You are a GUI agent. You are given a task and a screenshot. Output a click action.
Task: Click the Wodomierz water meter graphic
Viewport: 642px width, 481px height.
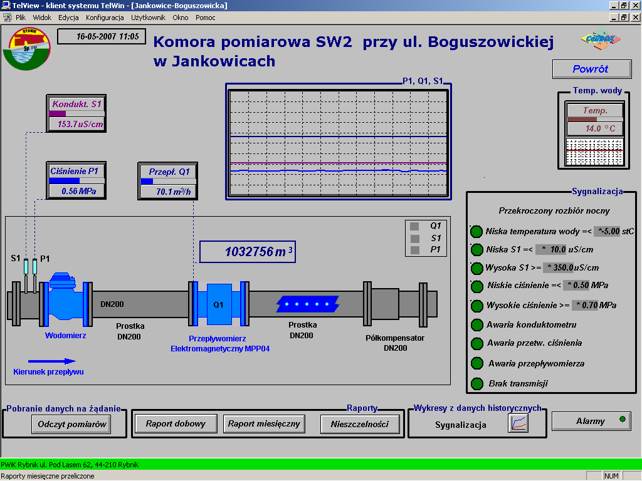point(65,299)
